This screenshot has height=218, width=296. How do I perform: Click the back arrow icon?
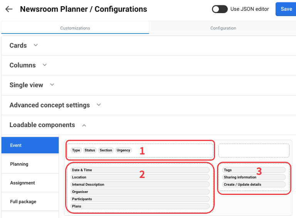(9, 9)
